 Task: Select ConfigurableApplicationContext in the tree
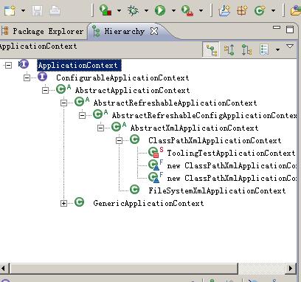[122, 78]
